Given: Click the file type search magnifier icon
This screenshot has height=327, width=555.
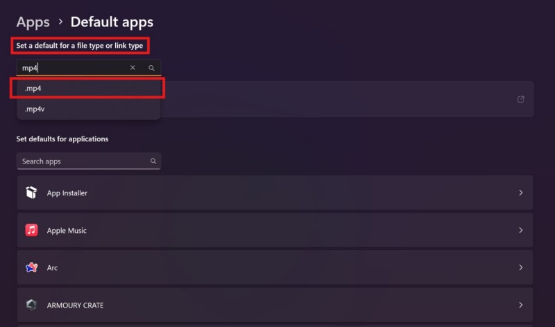Looking at the screenshot, I should click(151, 68).
